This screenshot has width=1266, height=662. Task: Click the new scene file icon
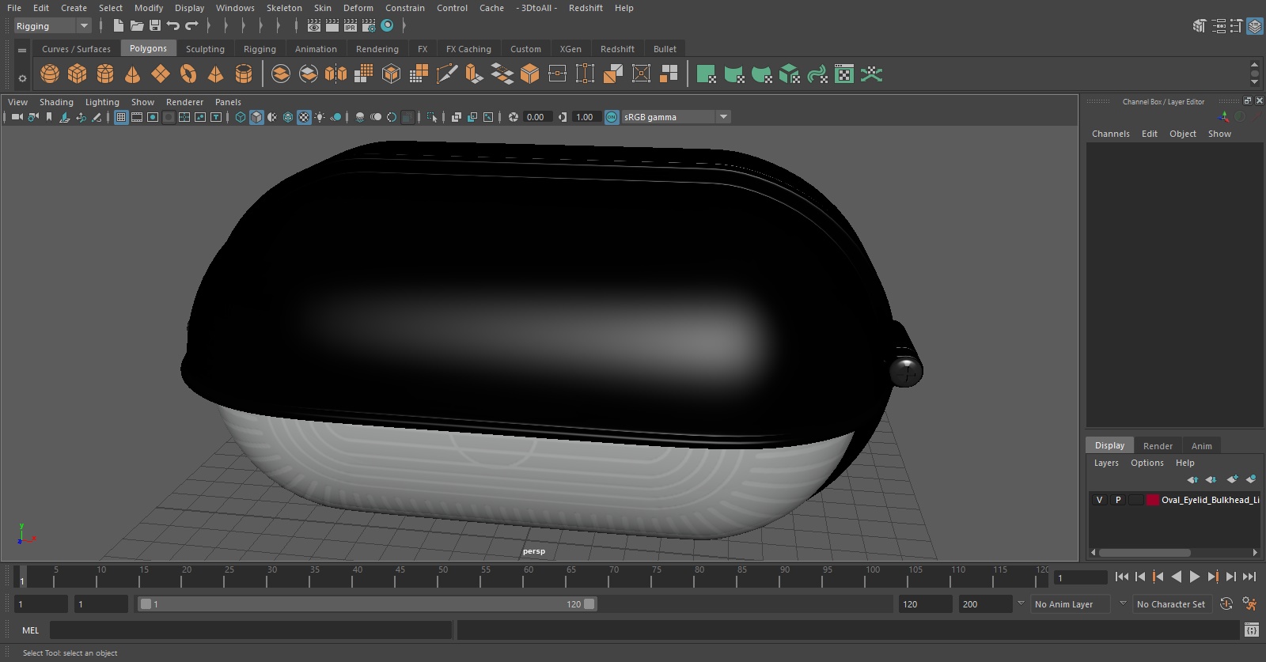tap(118, 26)
